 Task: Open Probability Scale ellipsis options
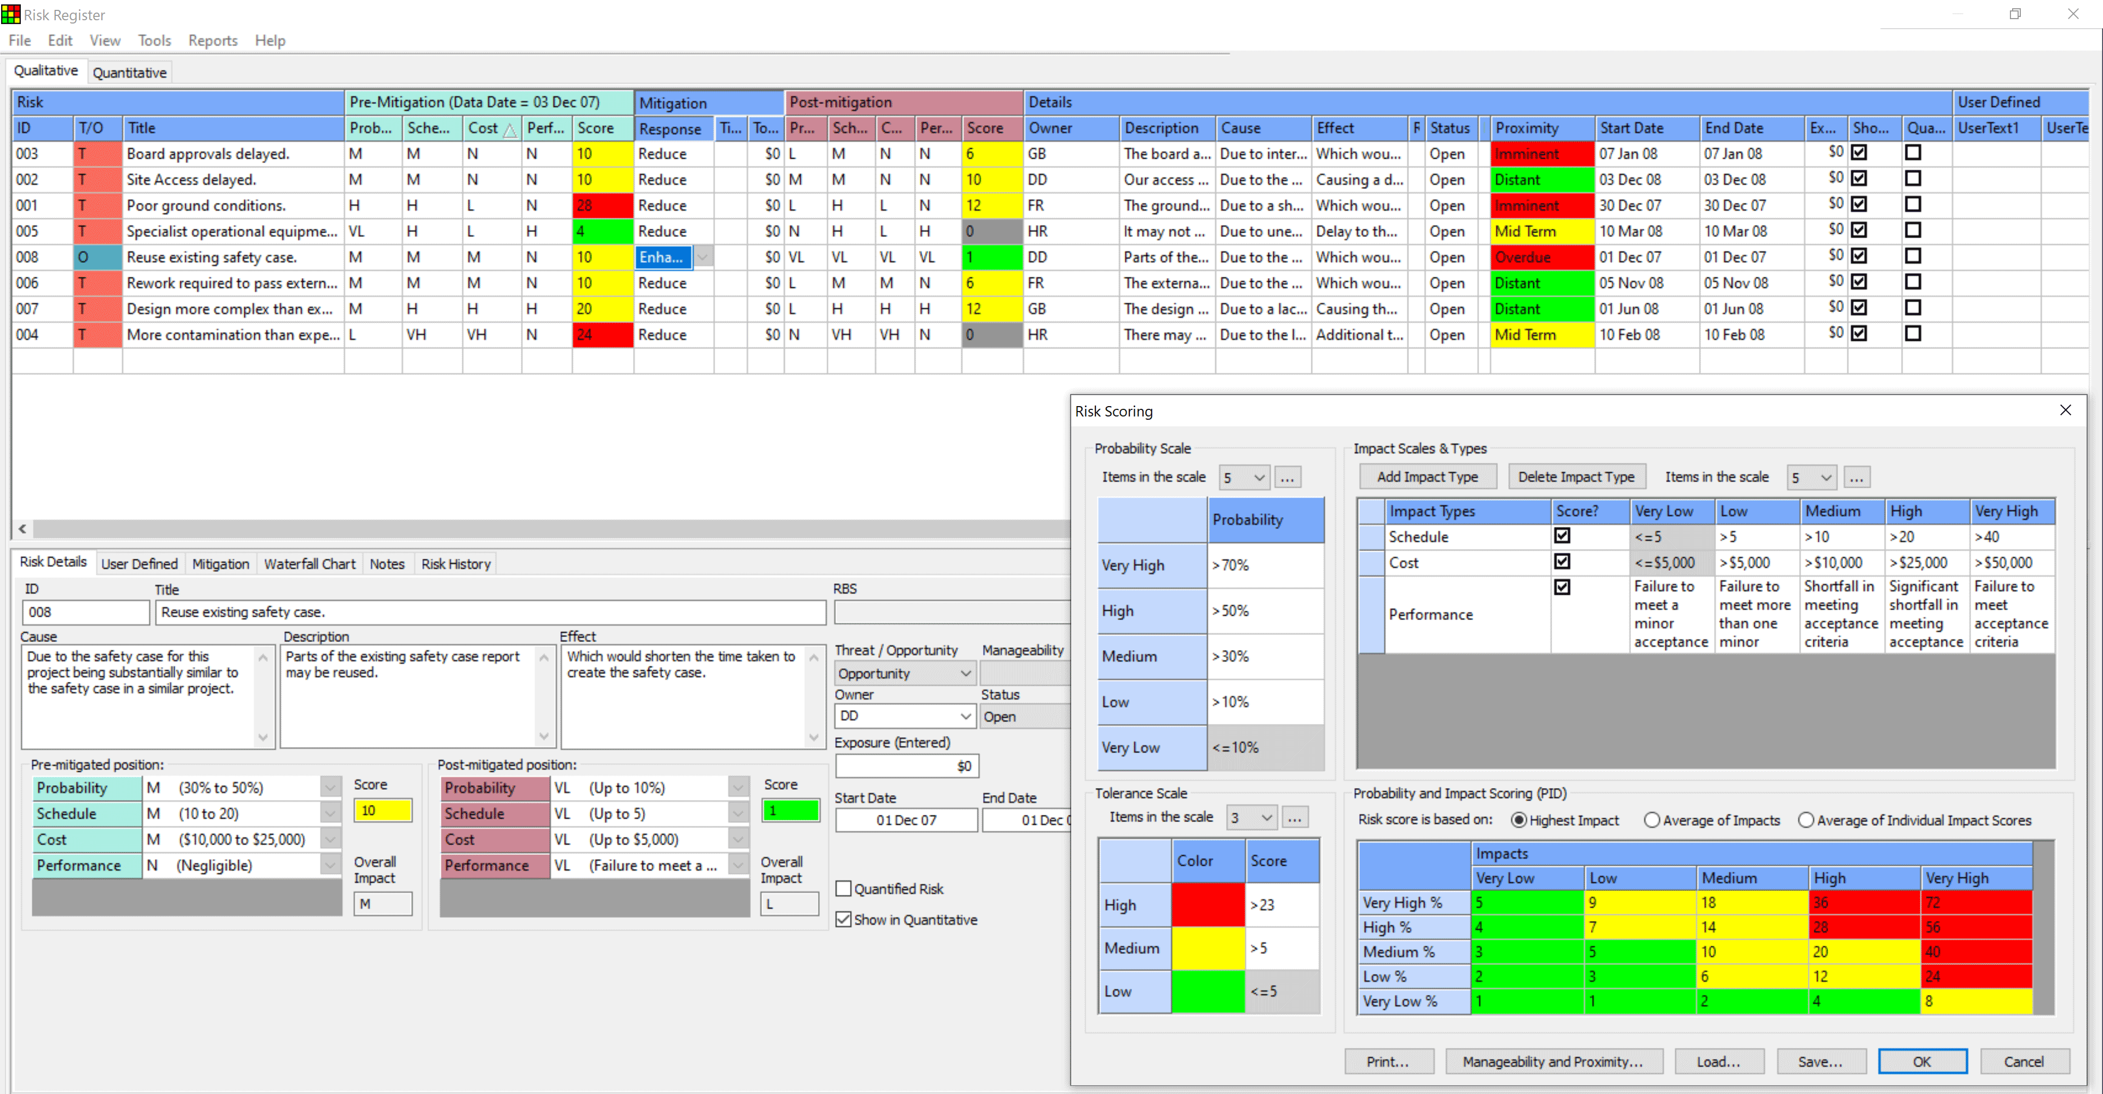pos(1288,477)
